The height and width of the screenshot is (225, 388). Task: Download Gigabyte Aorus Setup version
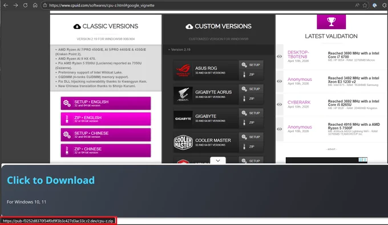click(x=251, y=89)
